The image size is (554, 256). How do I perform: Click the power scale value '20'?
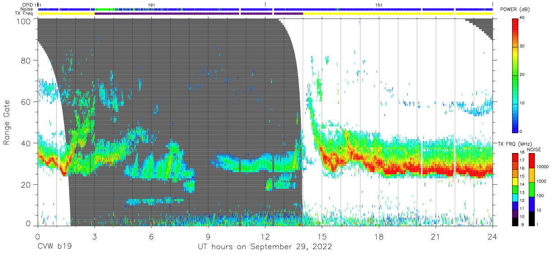(523, 74)
